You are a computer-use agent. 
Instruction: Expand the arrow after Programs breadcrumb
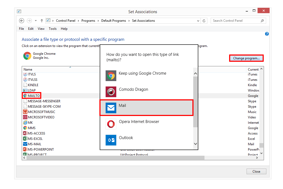pos(98,21)
